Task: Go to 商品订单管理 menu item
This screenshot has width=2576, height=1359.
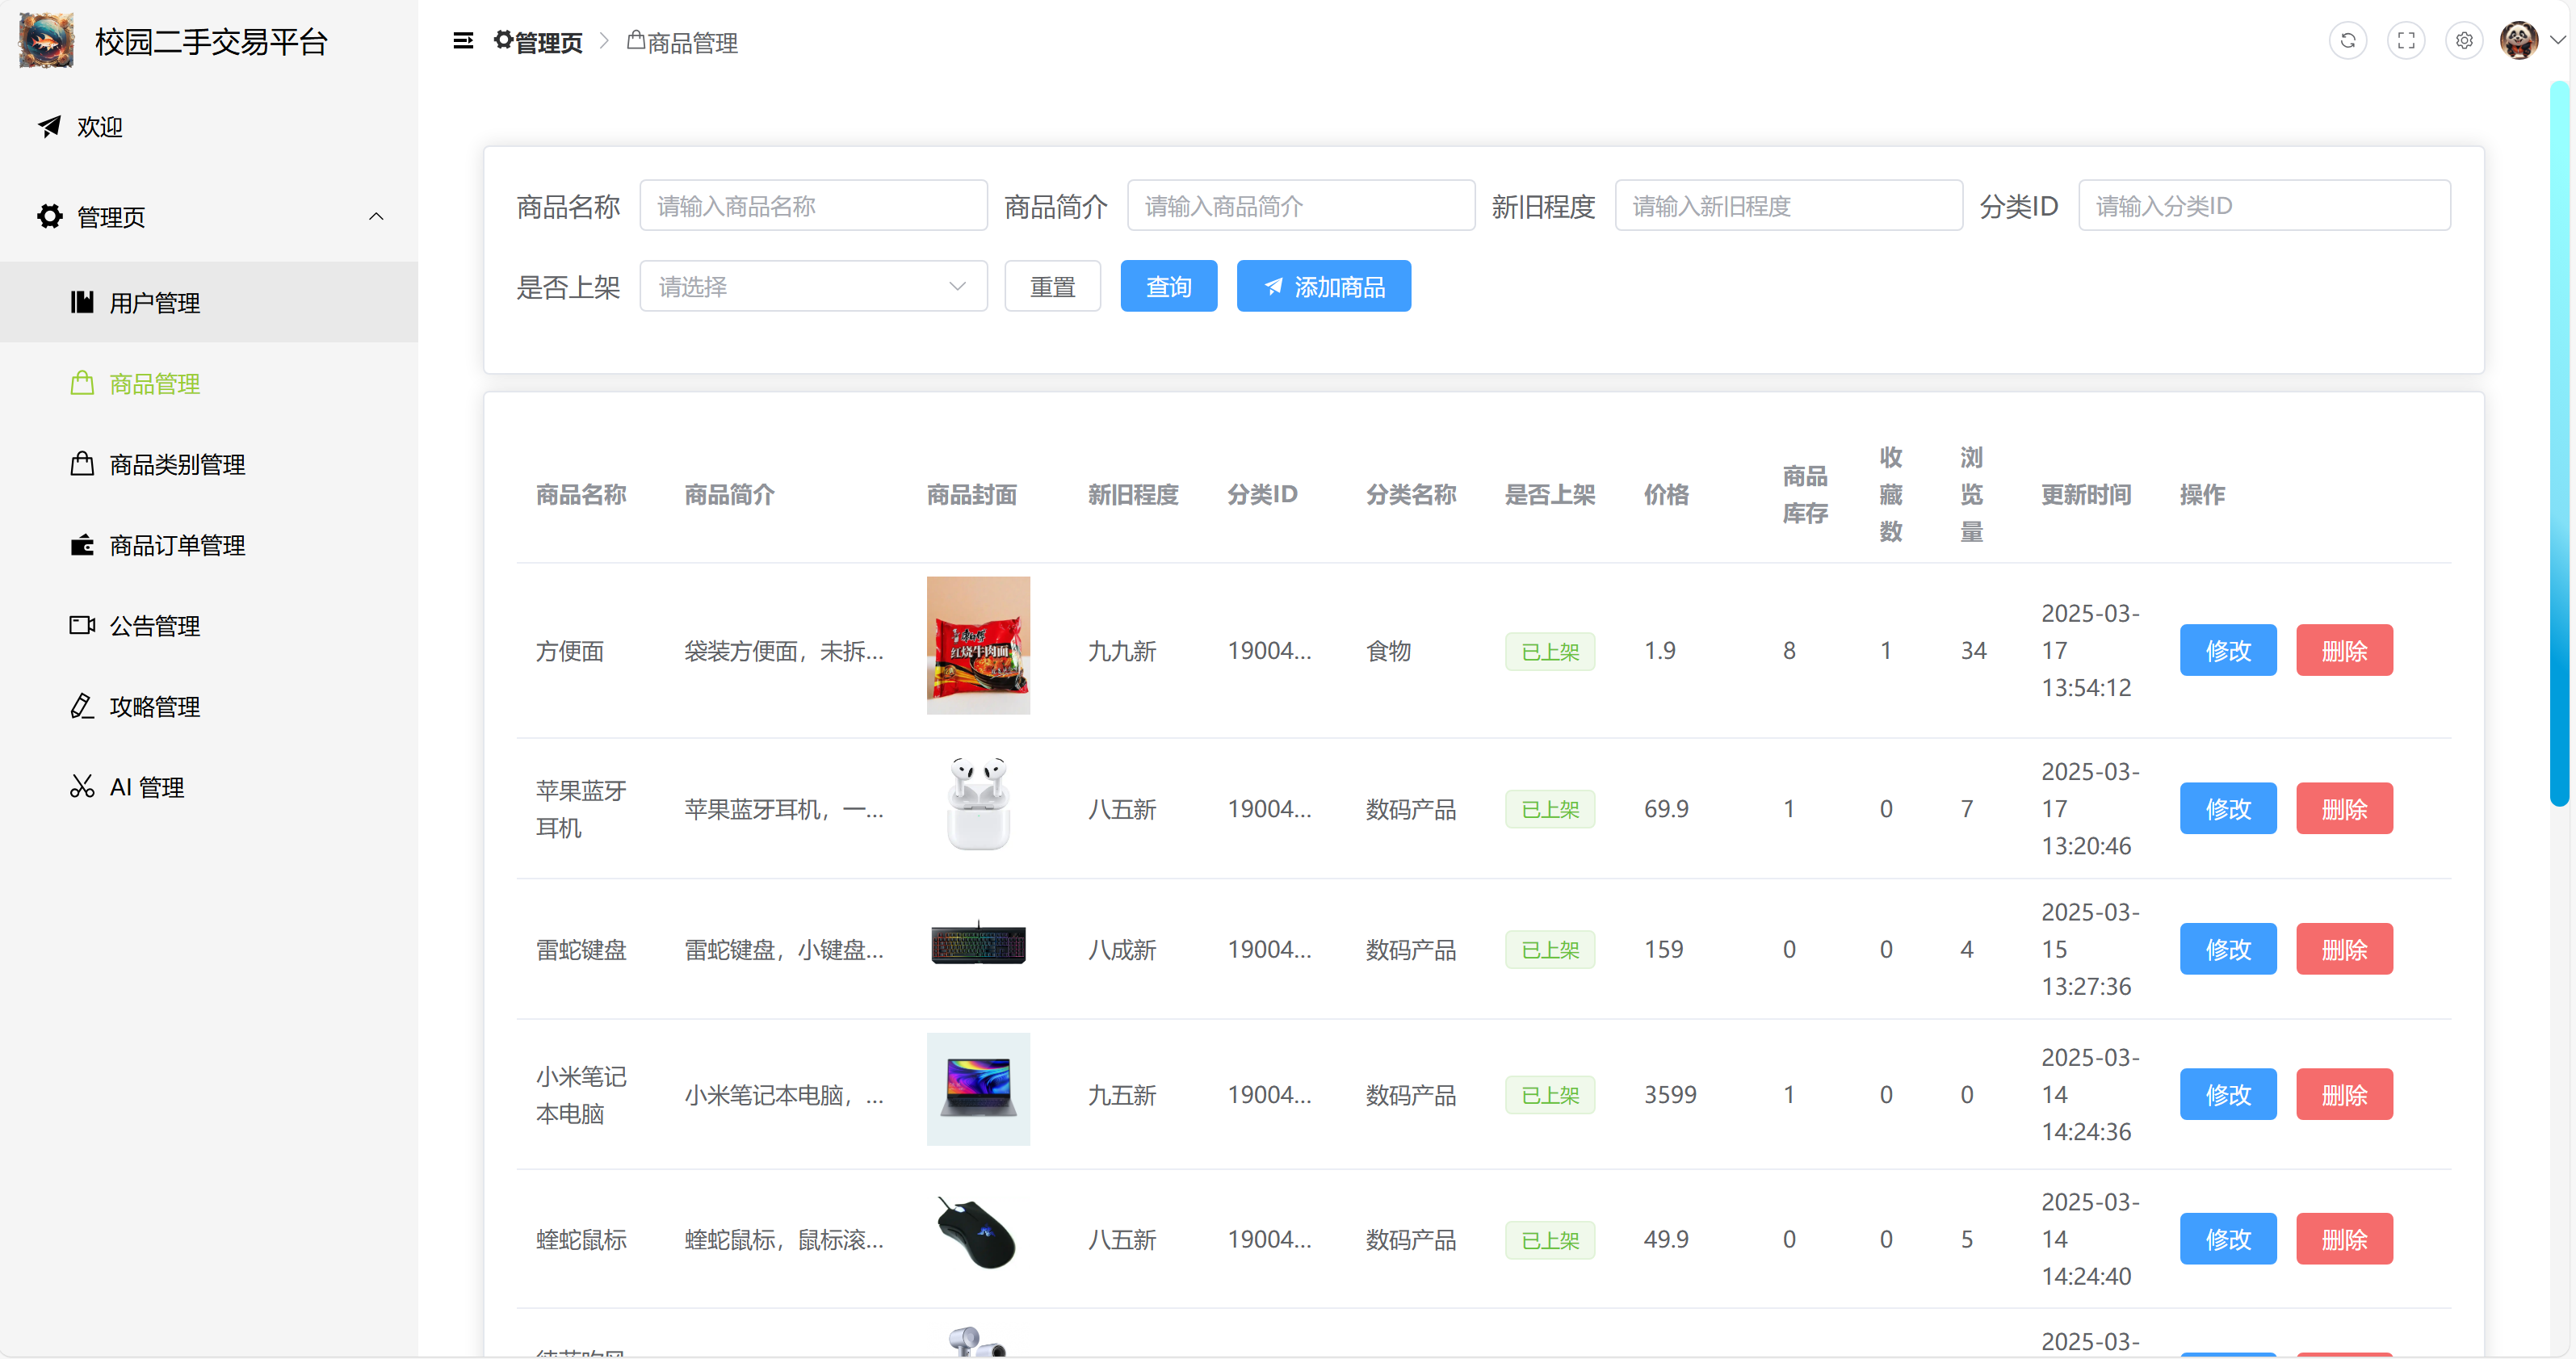Action: point(177,545)
